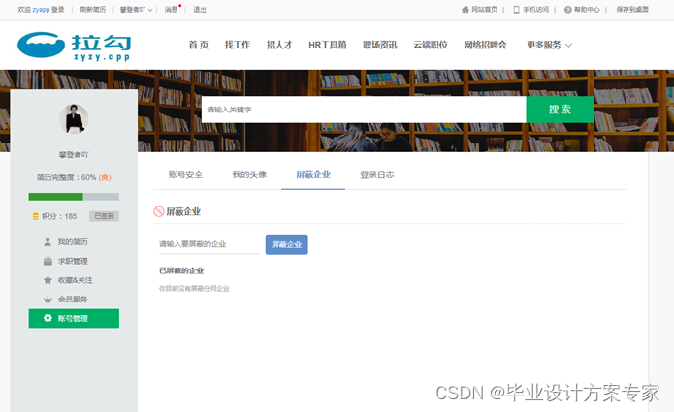Open the 云端职位 navigation item
Screen dimensions: 674x412
[431, 45]
